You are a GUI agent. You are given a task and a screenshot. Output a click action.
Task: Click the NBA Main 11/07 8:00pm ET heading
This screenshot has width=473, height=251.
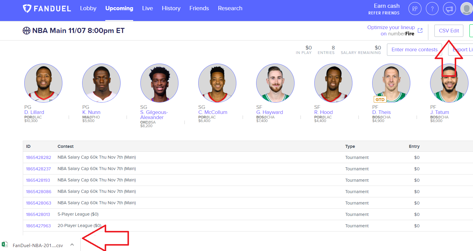[x=78, y=31]
